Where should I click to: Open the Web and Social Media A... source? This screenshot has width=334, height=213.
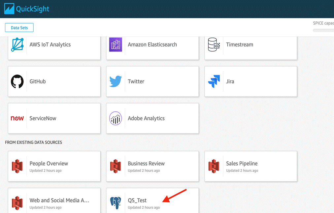(54, 200)
